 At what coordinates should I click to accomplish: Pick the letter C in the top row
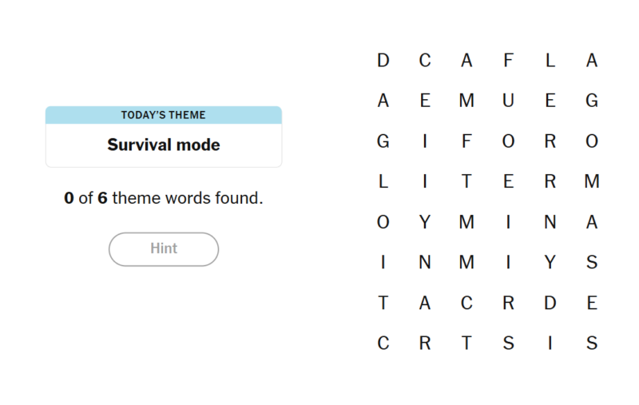point(425,60)
